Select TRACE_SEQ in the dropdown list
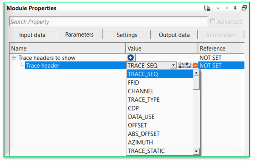 coord(160,74)
